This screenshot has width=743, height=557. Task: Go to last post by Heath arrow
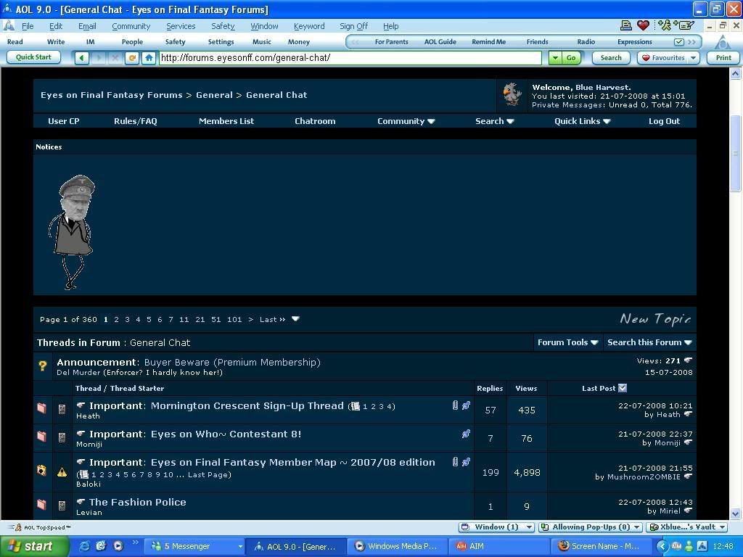688,414
